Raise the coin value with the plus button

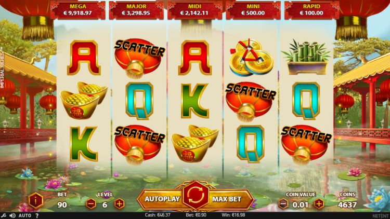tap(319, 204)
